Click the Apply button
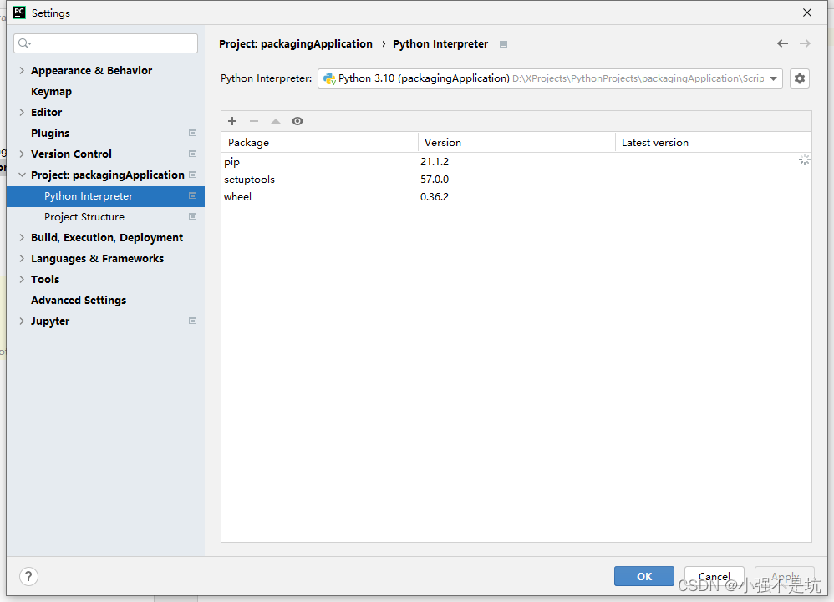This screenshot has height=602, width=834. (x=785, y=576)
